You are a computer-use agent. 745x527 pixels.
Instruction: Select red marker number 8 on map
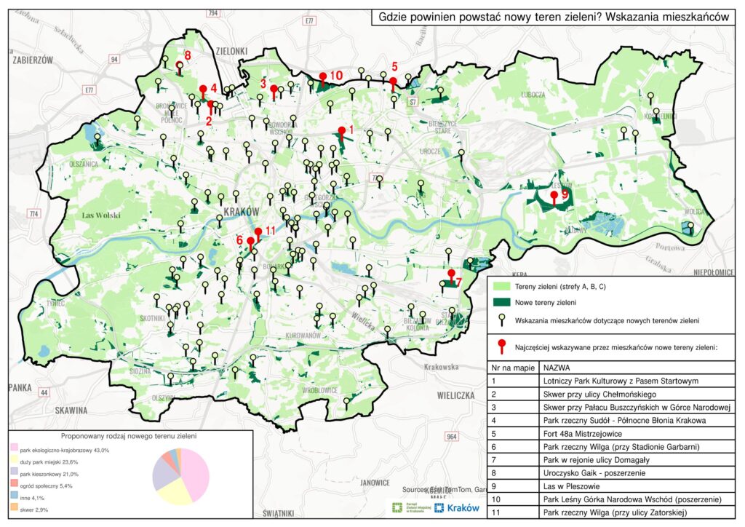[x=180, y=66]
